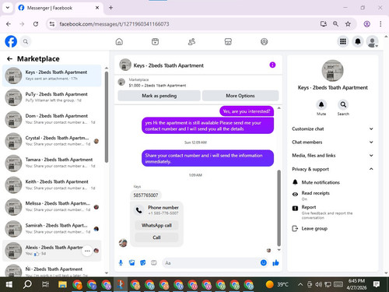Open a new browser tab

[110, 8]
